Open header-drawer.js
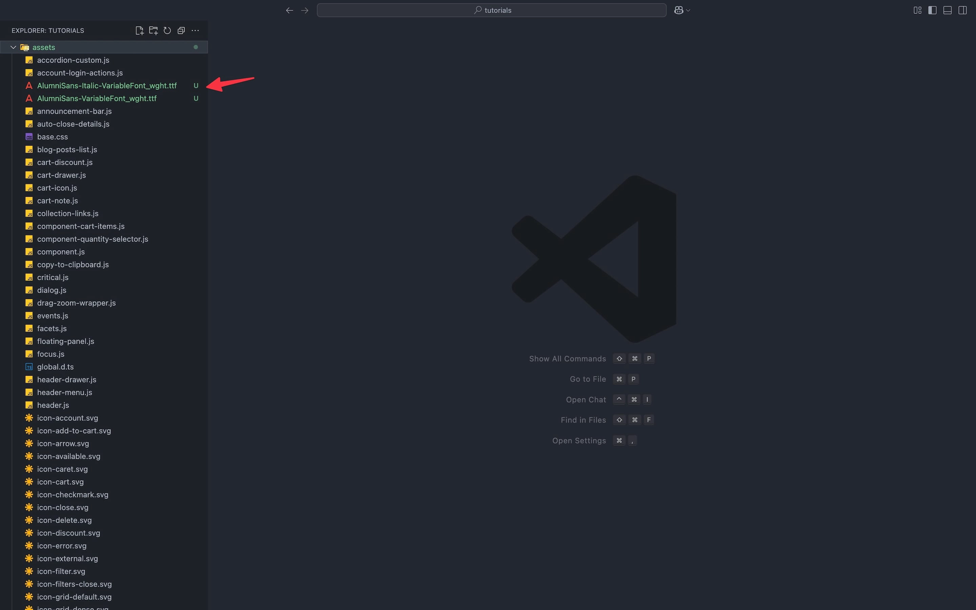Screen dimensions: 976x610 104,380
